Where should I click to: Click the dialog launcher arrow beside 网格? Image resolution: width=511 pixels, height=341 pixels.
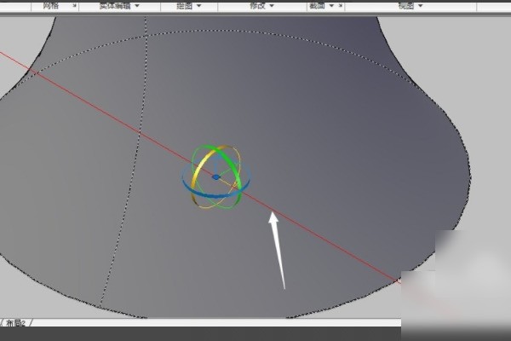click(x=74, y=5)
